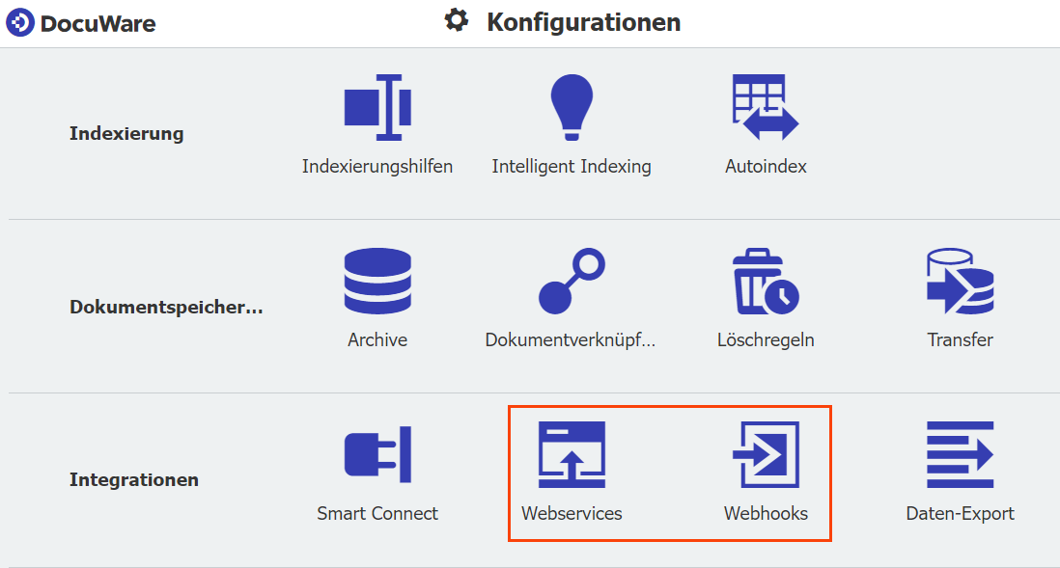Open the Dokumentverknüpfungen link icon
Image resolution: width=1060 pixels, height=568 pixels.
click(x=571, y=281)
